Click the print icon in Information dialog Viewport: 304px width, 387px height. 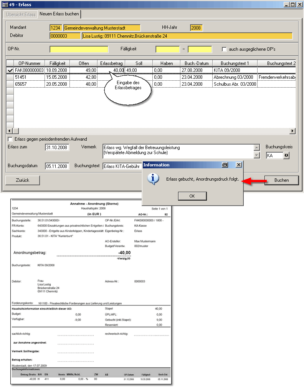click(225, 165)
